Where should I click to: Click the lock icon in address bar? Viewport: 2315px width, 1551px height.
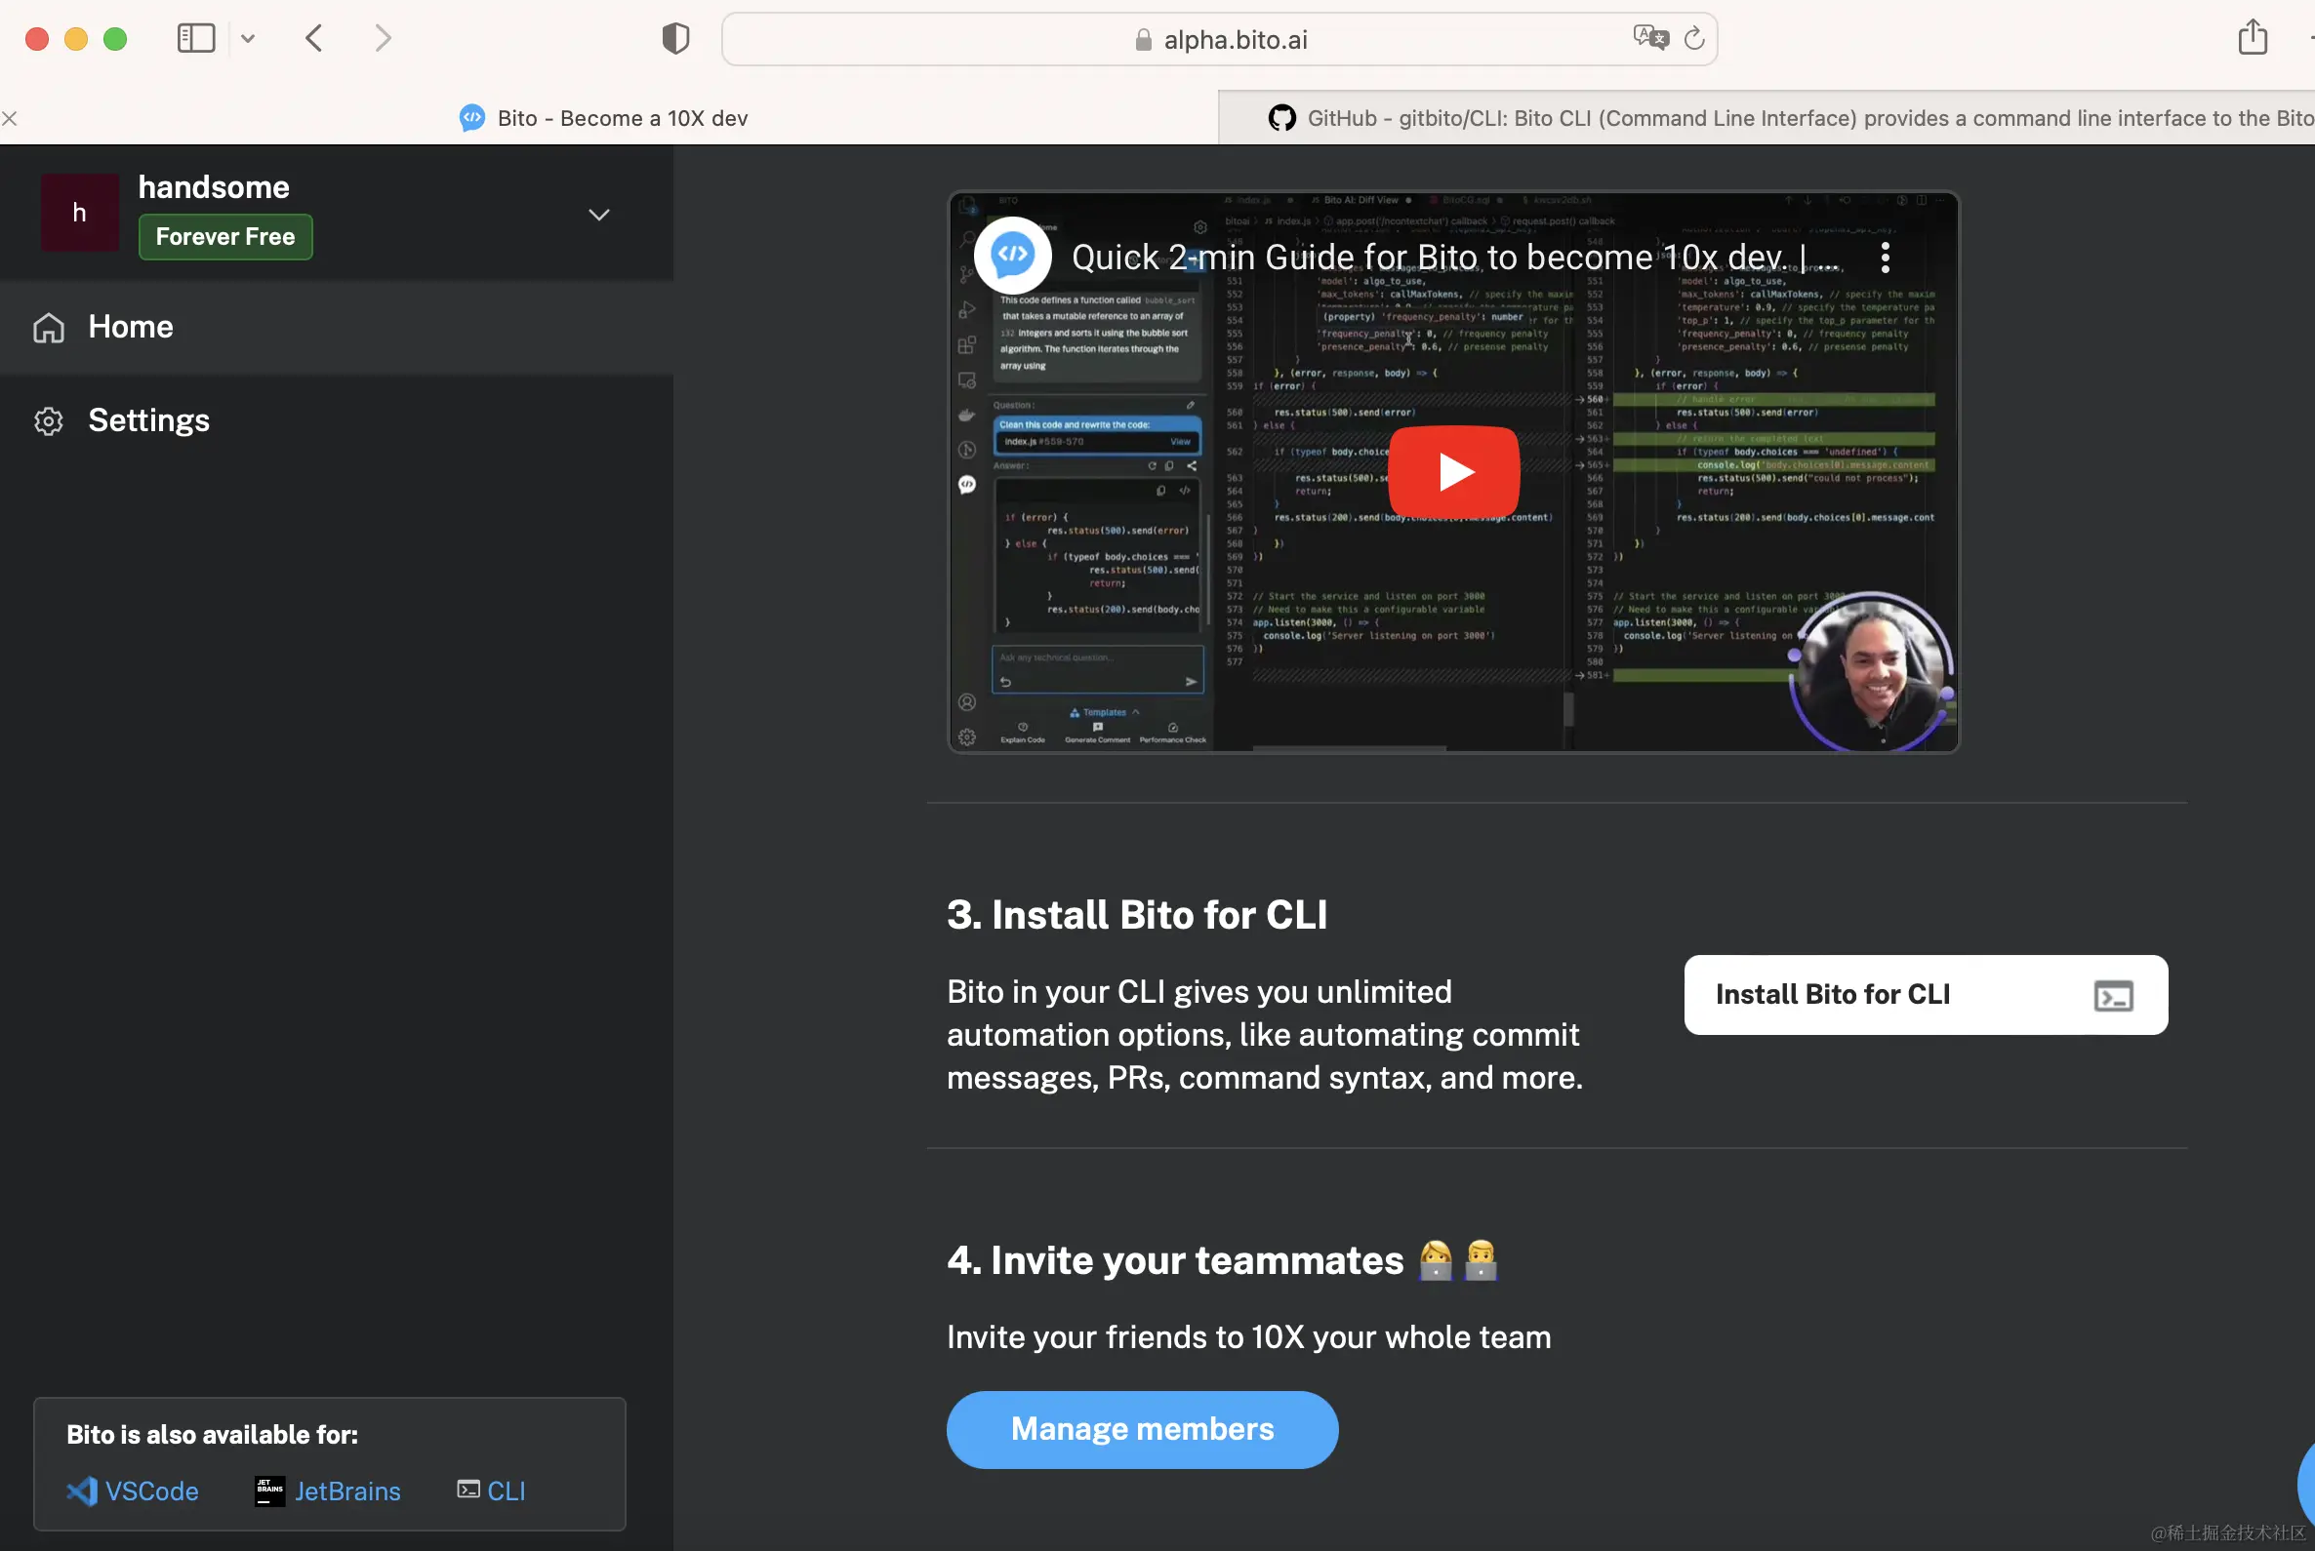(x=1143, y=40)
